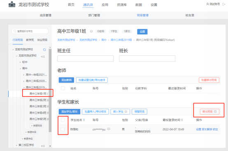This screenshot has height=151, width=228.
Task: Click the 新建学校 button in the tree
Action: coord(27,139)
